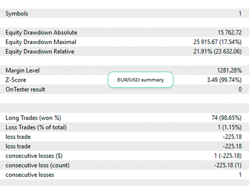Viewport: 249px width, 186px height.
Task: Select the value 1 (1.15%)
Action: (230, 127)
